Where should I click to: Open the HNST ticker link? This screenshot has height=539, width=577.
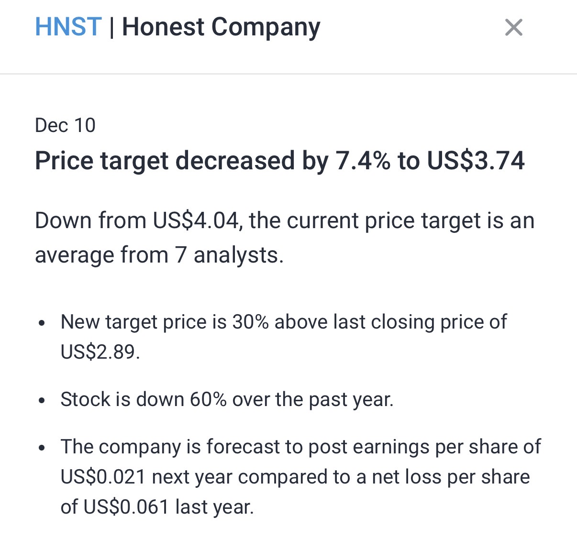pyautogui.click(x=68, y=27)
